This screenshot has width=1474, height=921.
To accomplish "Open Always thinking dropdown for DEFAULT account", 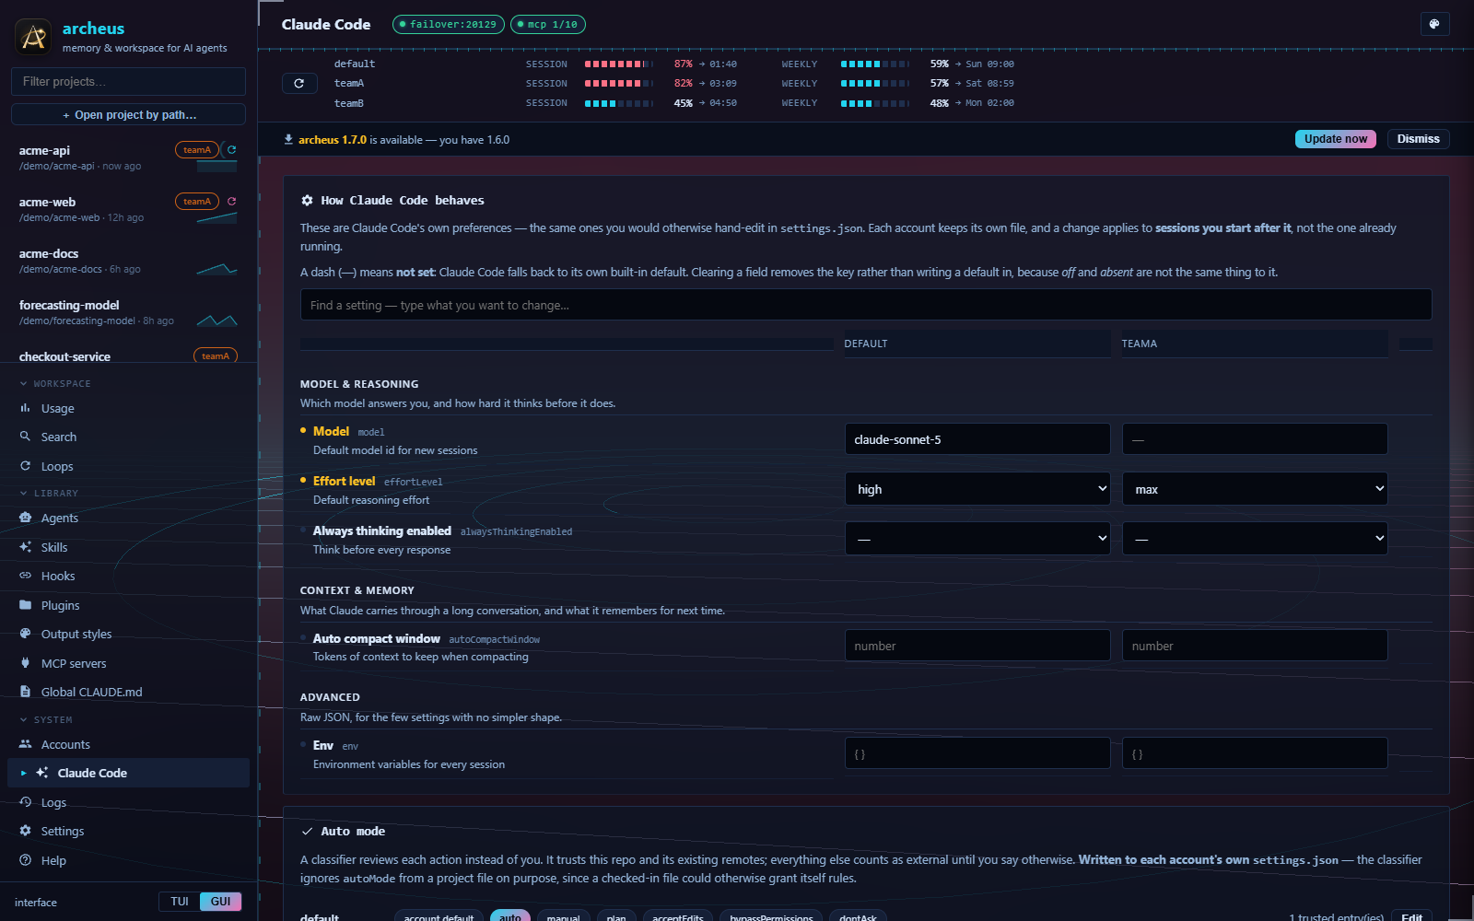I will click(977, 539).
